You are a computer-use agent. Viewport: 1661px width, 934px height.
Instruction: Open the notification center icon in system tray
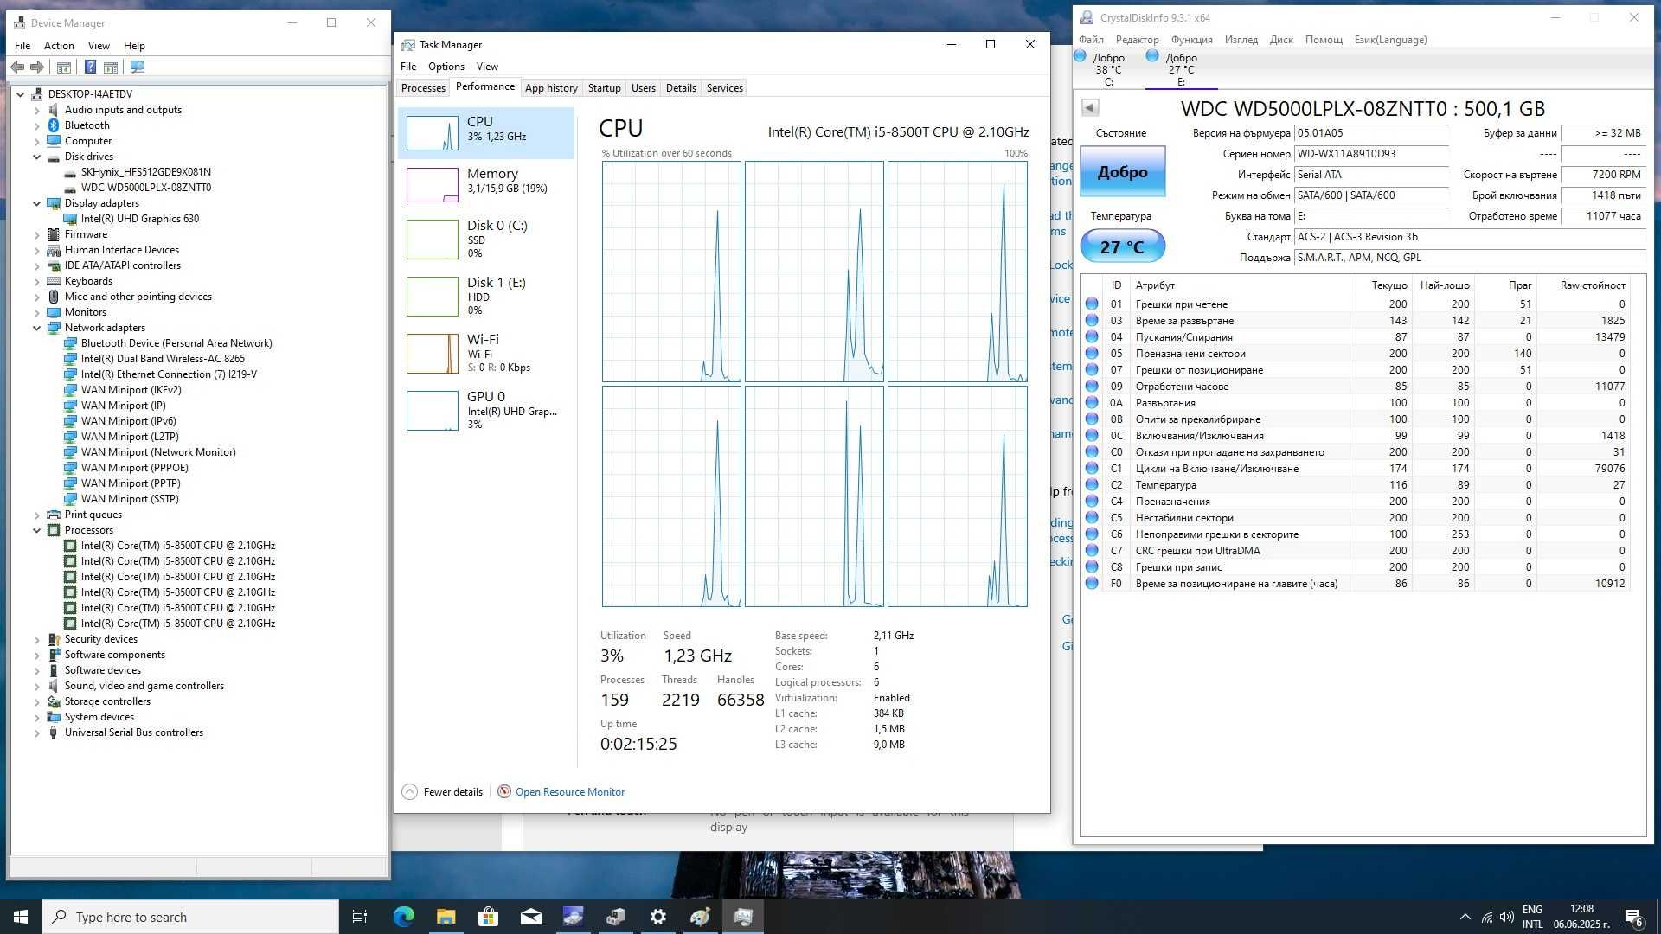1633,918
